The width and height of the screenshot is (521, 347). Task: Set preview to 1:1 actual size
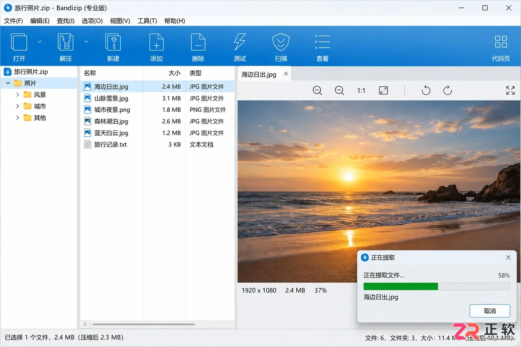[x=361, y=90]
